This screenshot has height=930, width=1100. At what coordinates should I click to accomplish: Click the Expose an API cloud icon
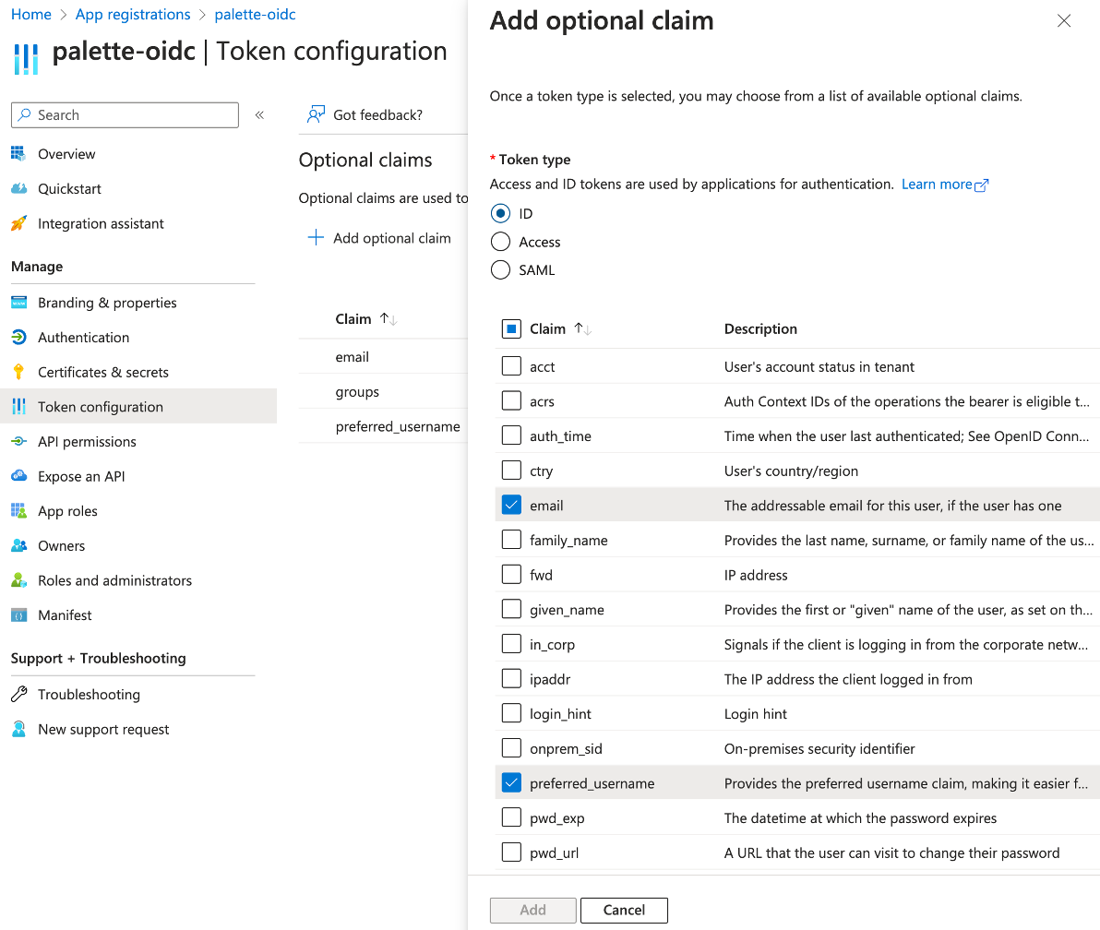click(x=19, y=475)
